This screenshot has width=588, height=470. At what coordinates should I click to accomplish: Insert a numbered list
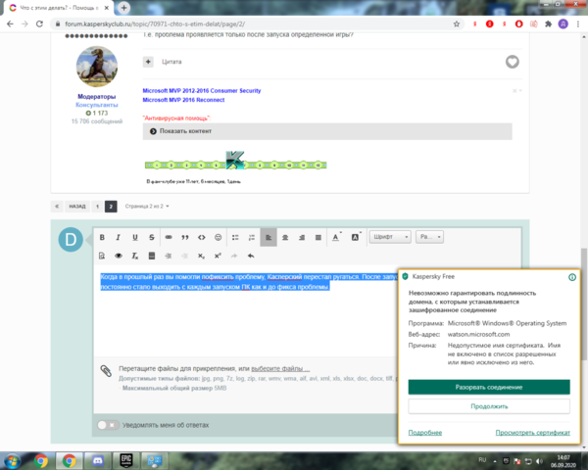(252, 237)
